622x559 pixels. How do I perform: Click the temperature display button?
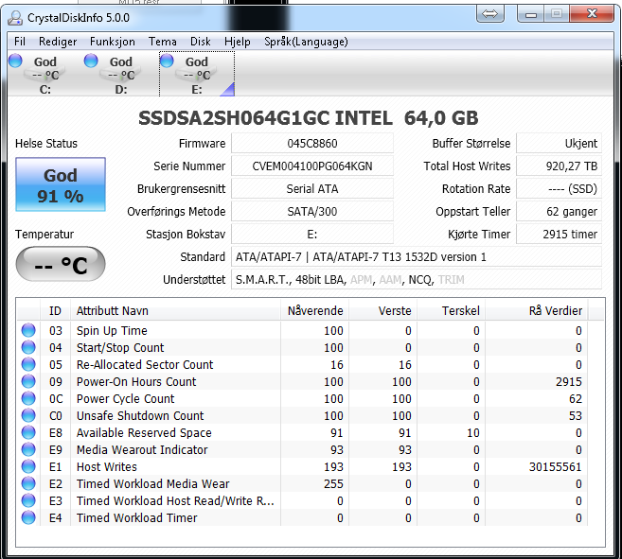pos(61,264)
